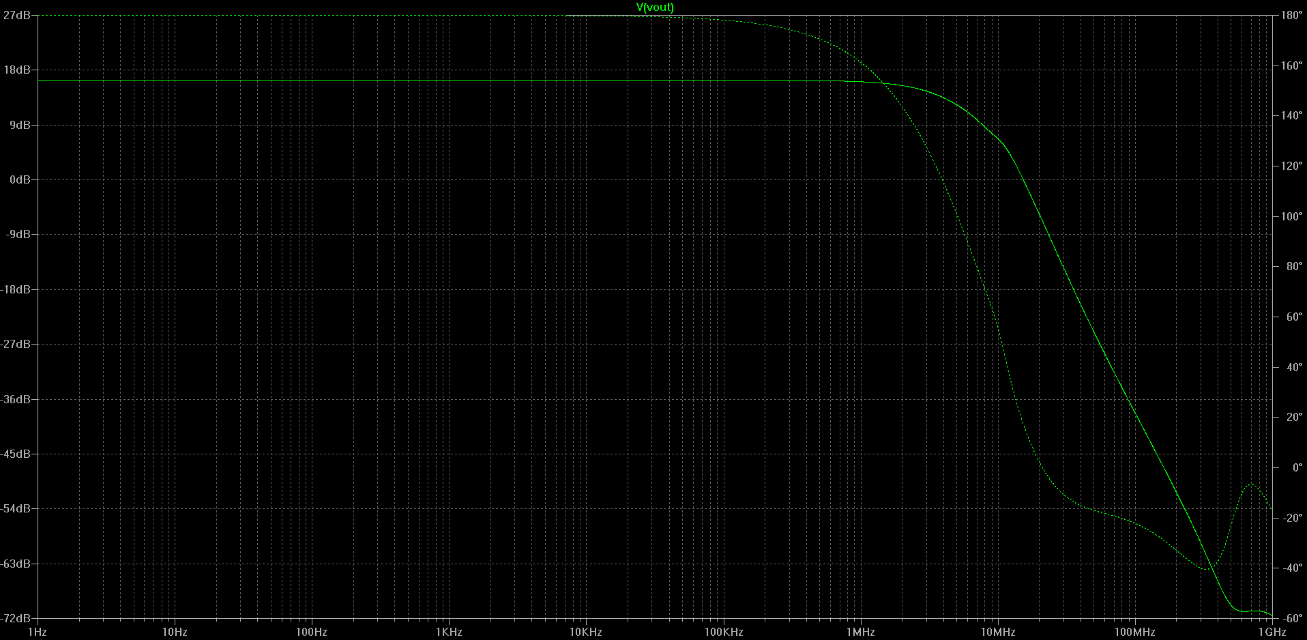This screenshot has width=1307, height=640.
Task: Click the 160° phase axis label
Action: coord(1292,66)
